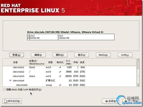
Task: Click the 重设(S) reset button
Action: (x=81, y=55)
